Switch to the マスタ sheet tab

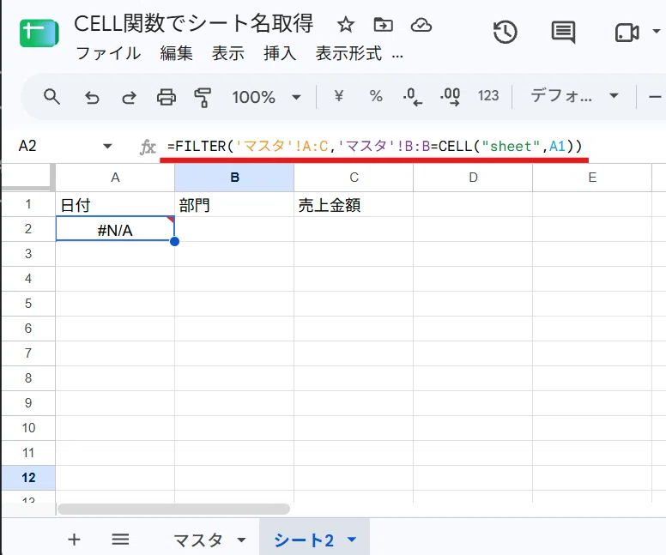pyautogui.click(x=198, y=540)
